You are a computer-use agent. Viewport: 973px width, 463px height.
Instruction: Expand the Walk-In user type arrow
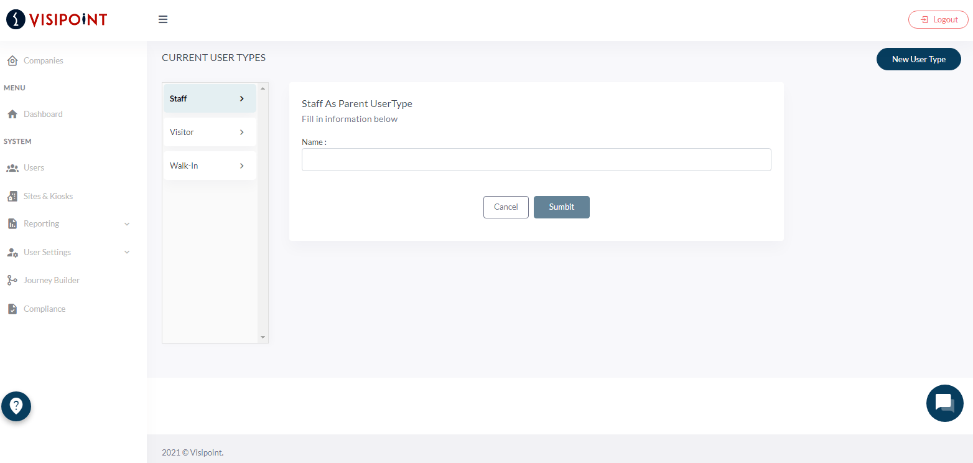(242, 166)
